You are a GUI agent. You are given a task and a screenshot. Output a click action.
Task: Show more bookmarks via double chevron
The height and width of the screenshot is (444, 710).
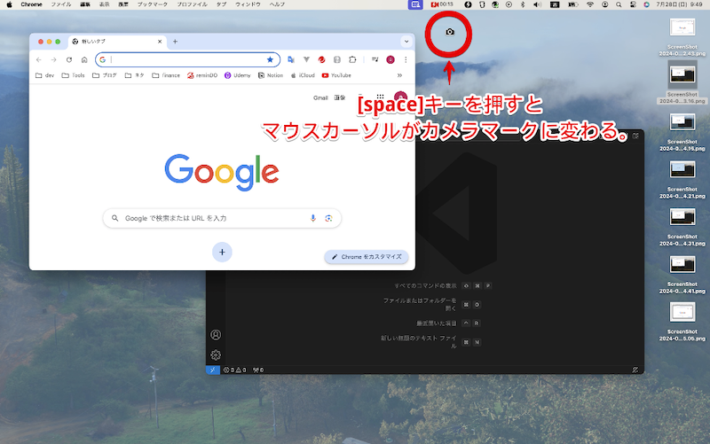[399, 75]
